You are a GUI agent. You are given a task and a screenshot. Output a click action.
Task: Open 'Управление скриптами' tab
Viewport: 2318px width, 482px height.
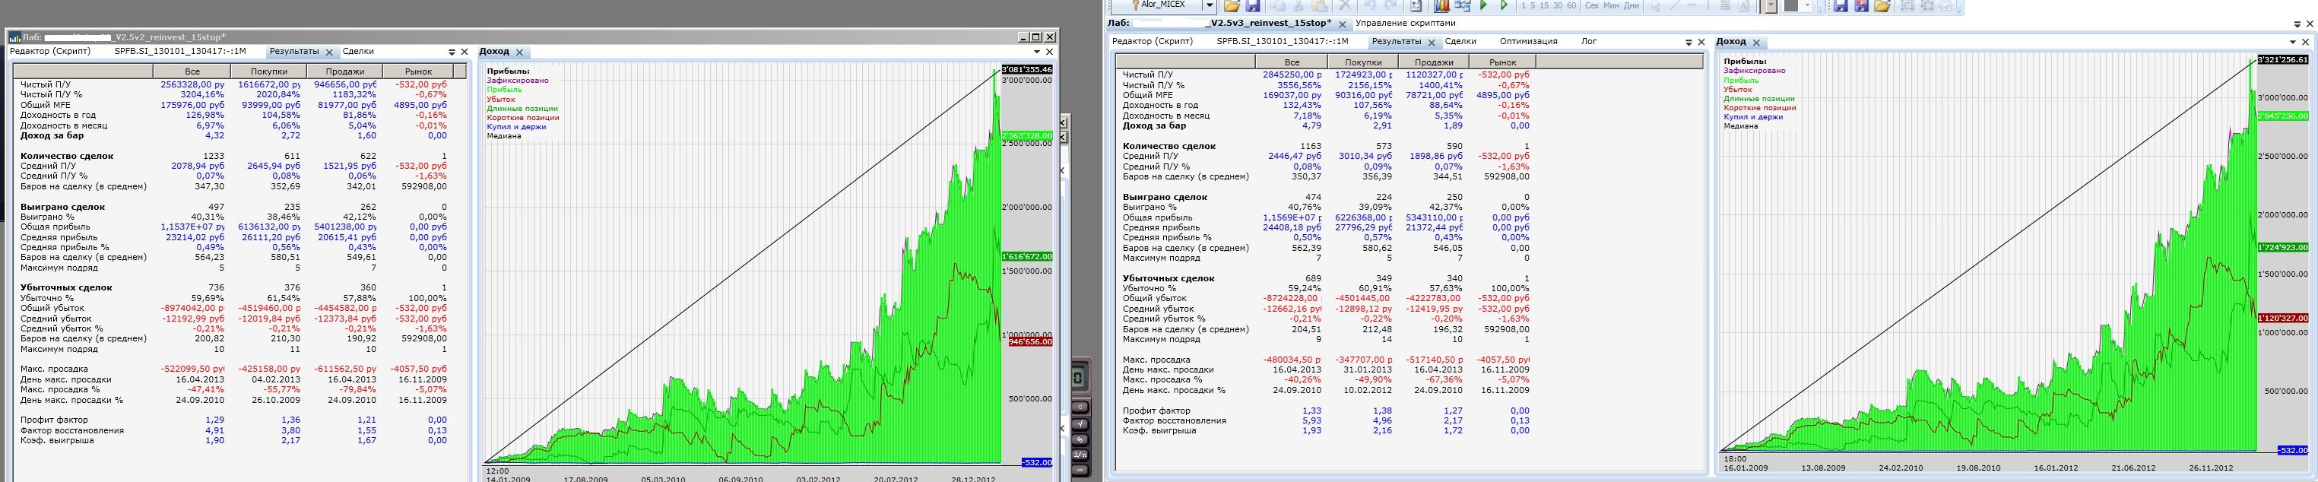point(1406,24)
